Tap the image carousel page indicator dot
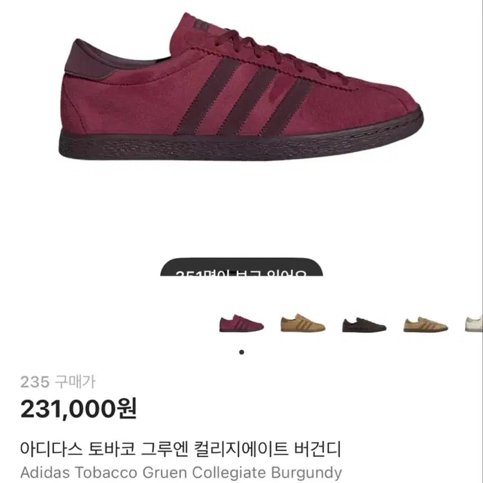Image resolution: width=483 pixels, height=483 pixels. tap(242, 352)
